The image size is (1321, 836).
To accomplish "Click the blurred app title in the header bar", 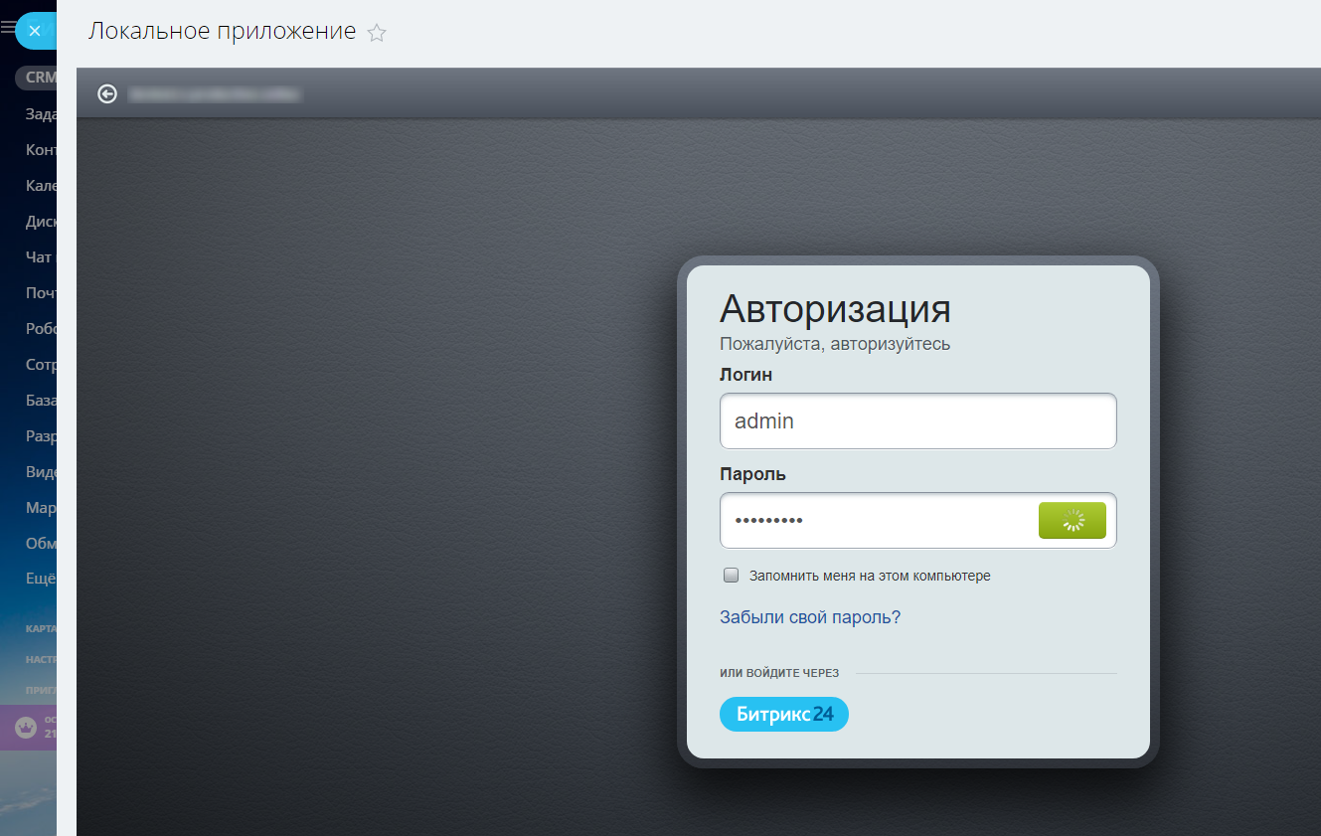I will [215, 94].
